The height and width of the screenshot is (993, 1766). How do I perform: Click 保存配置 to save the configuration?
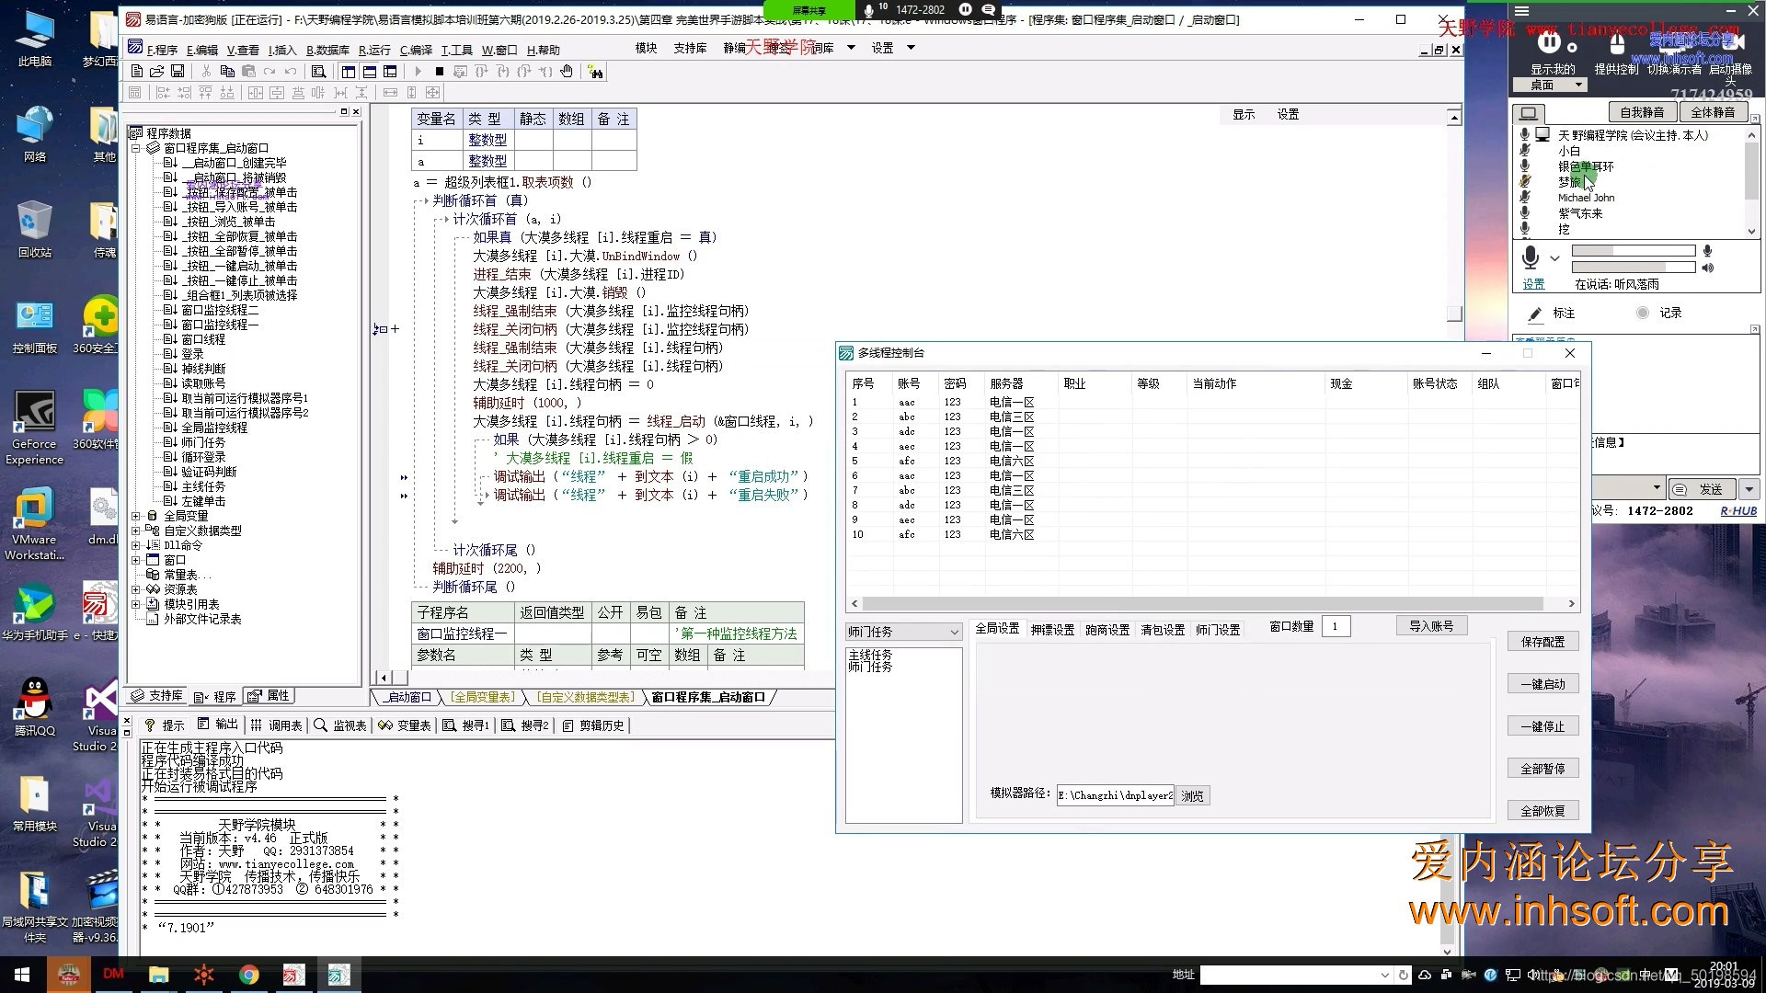click(1542, 641)
